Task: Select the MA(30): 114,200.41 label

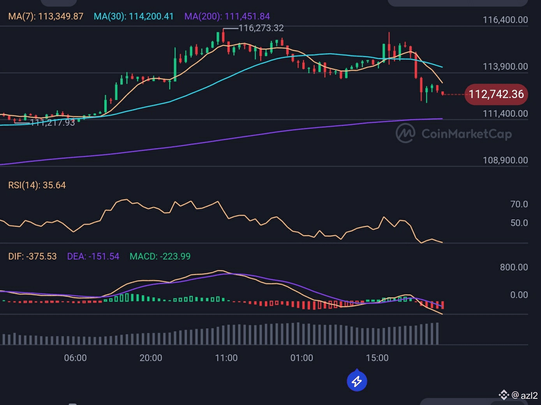Action: [x=134, y=16]
